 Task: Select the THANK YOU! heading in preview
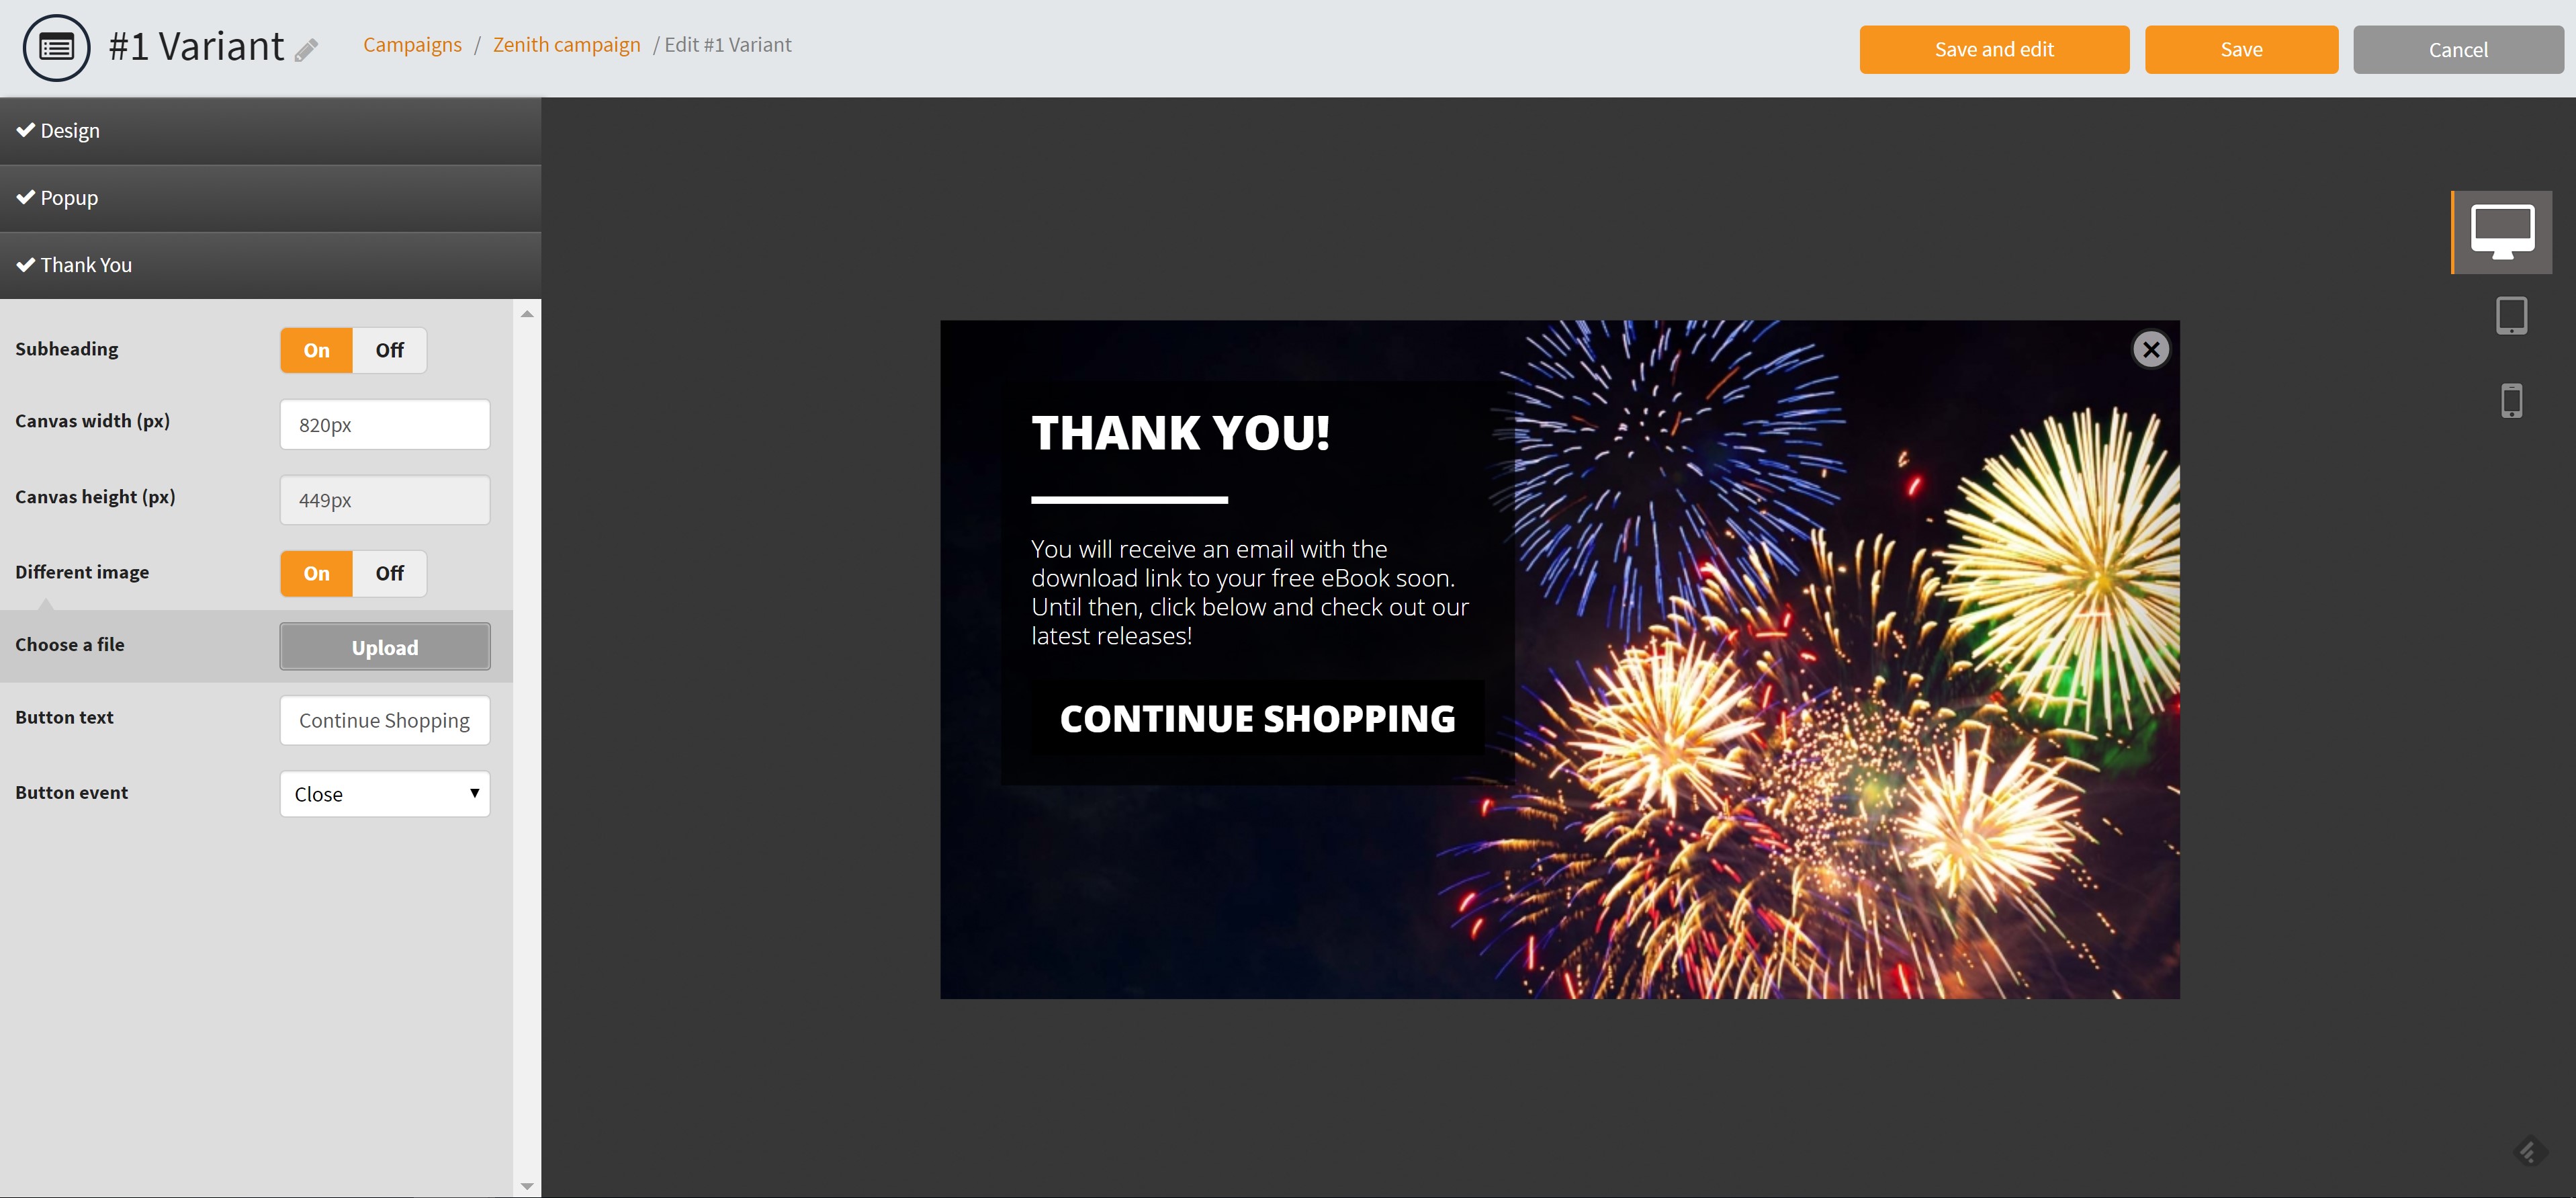1180,433
